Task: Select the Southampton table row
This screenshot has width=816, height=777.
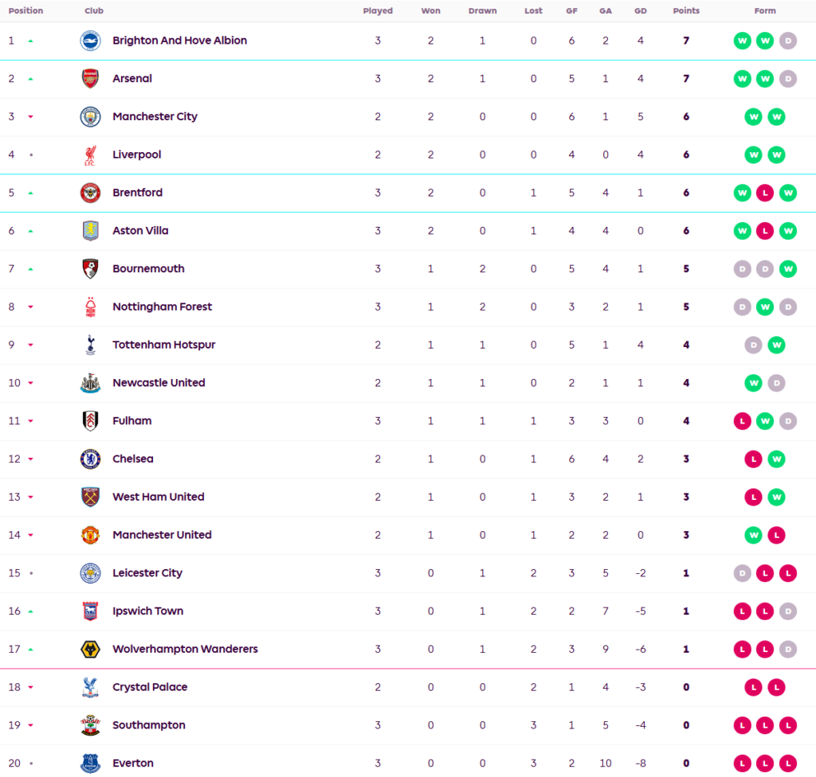Action: (x=408, y=725)
